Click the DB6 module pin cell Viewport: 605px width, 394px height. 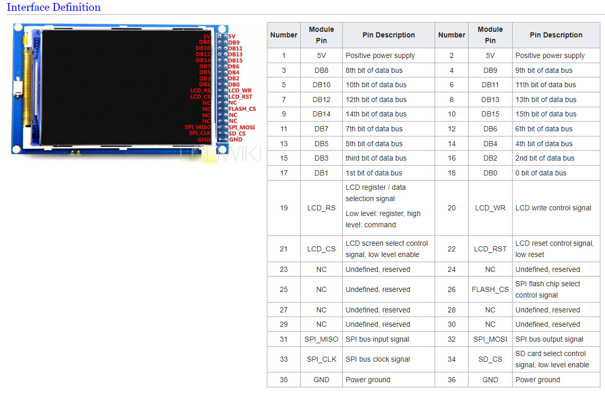(x=490, y=129)
